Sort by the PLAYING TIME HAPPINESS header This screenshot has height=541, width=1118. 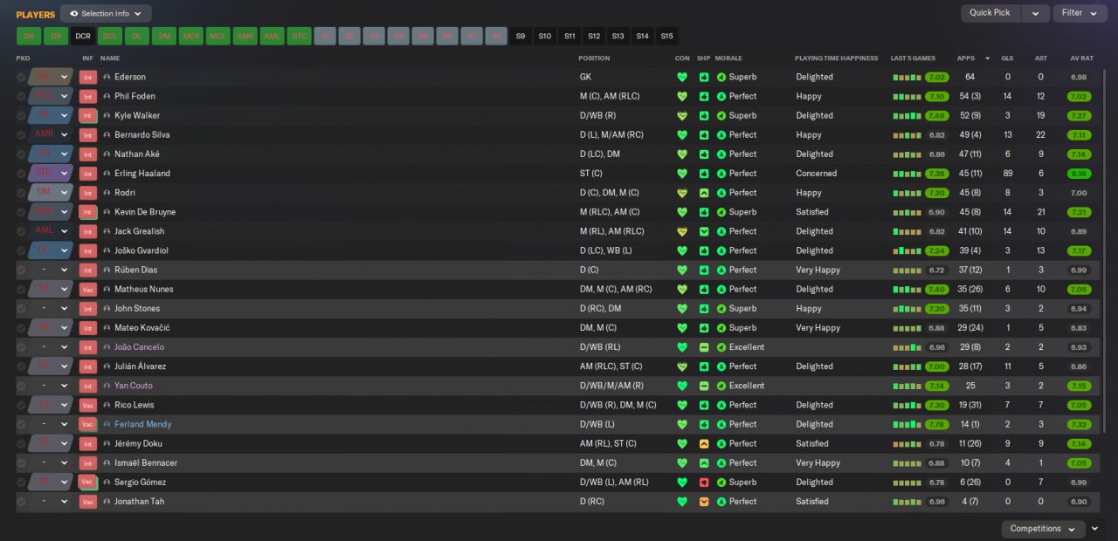point(837,58)
